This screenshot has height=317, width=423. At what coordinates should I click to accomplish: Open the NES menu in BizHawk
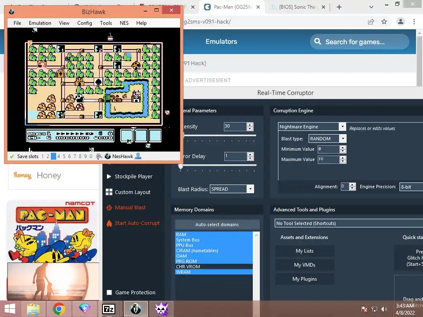[124, 23]
